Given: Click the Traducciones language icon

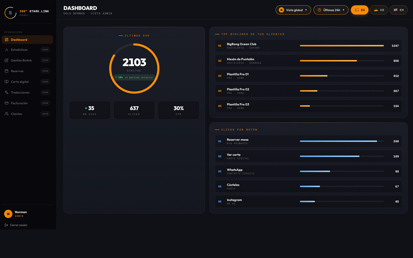Looking at the screenshot, I should tap(7, 92).
